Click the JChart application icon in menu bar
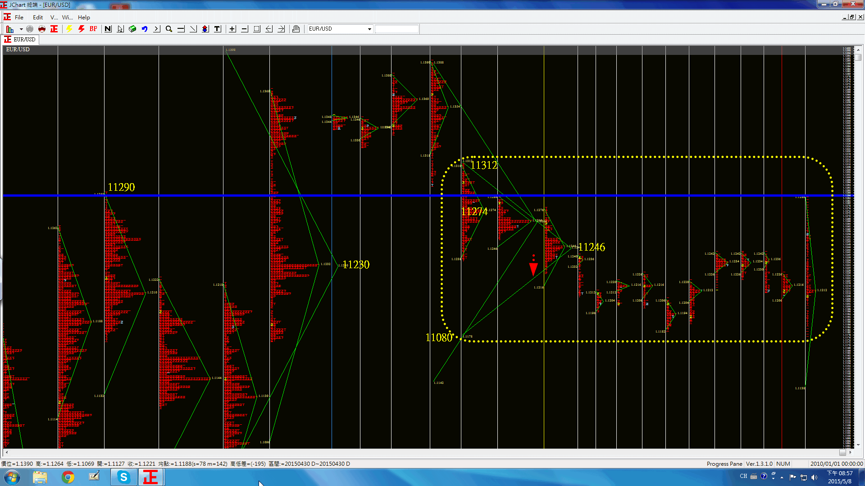This screenshot has height=486, width=865. tap(7, 17)
